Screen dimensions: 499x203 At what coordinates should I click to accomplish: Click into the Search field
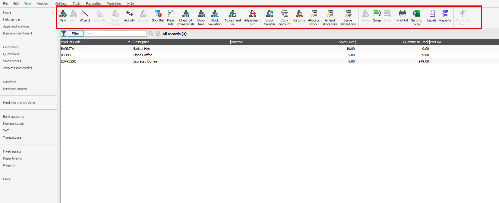(x=116, y=34)
